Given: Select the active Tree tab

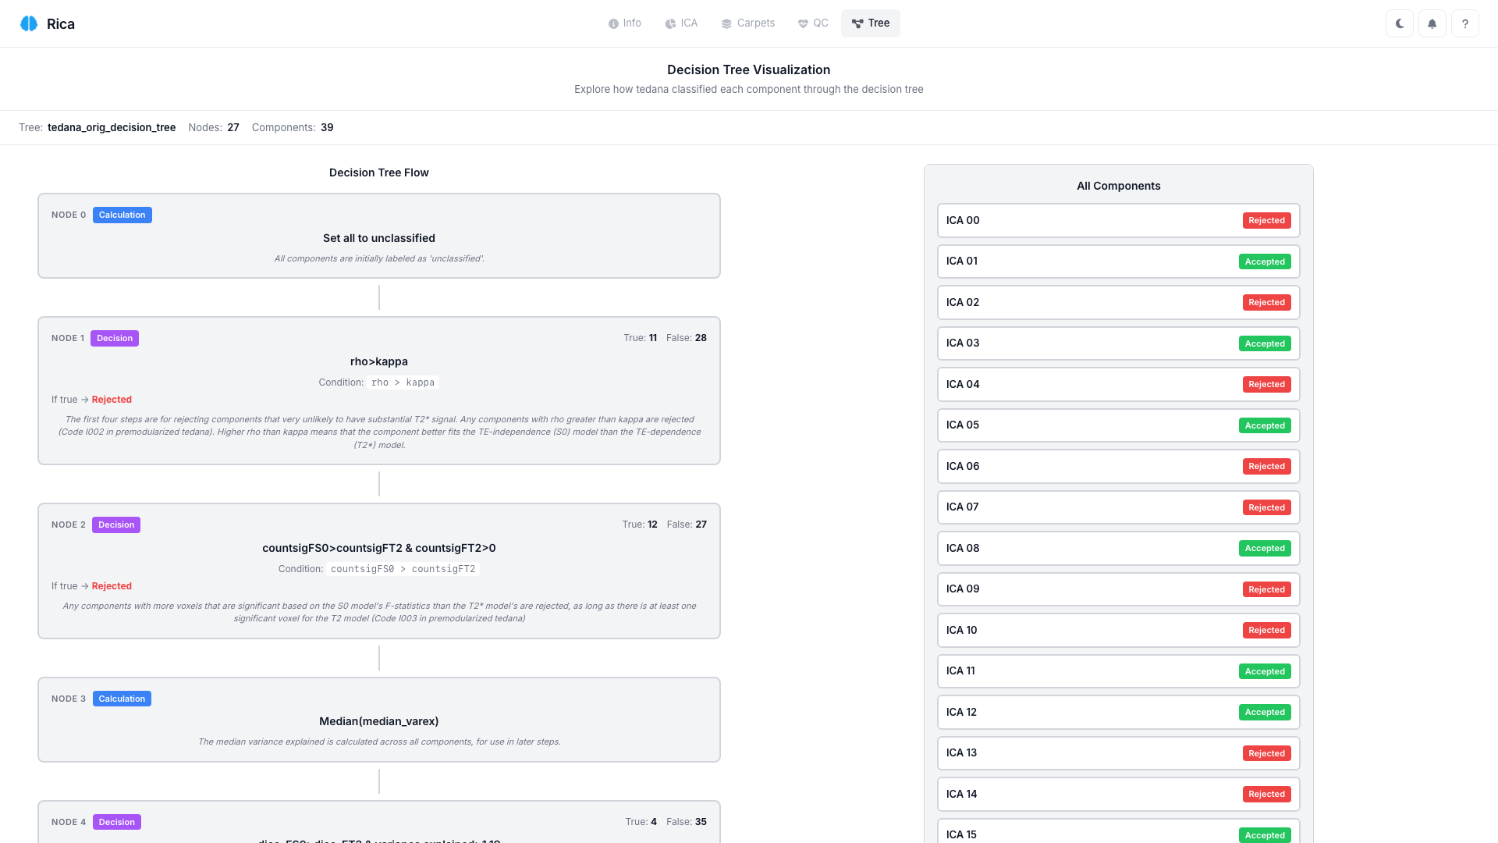Looking at the screenshot, I should (870, 23).
